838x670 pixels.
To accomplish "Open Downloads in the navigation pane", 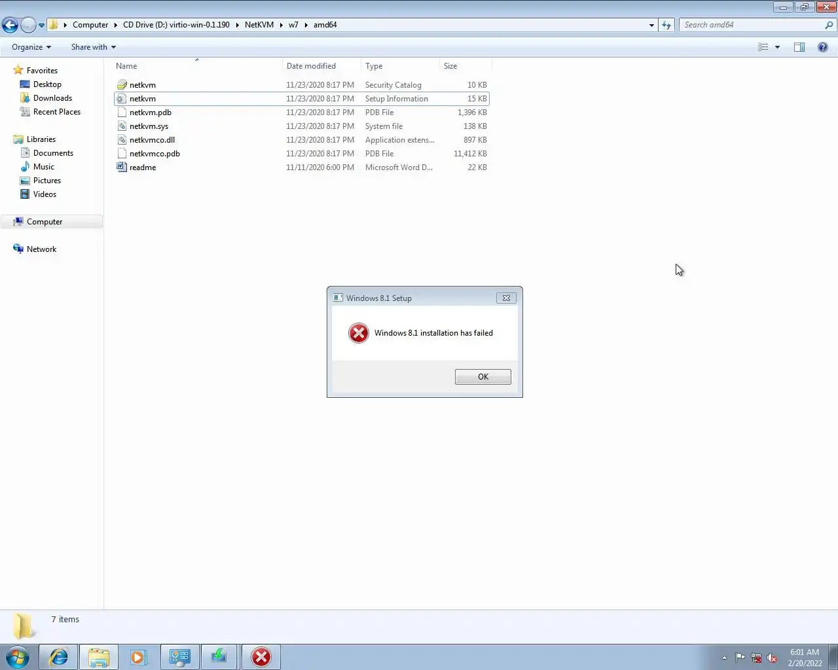I will [52, 98].
